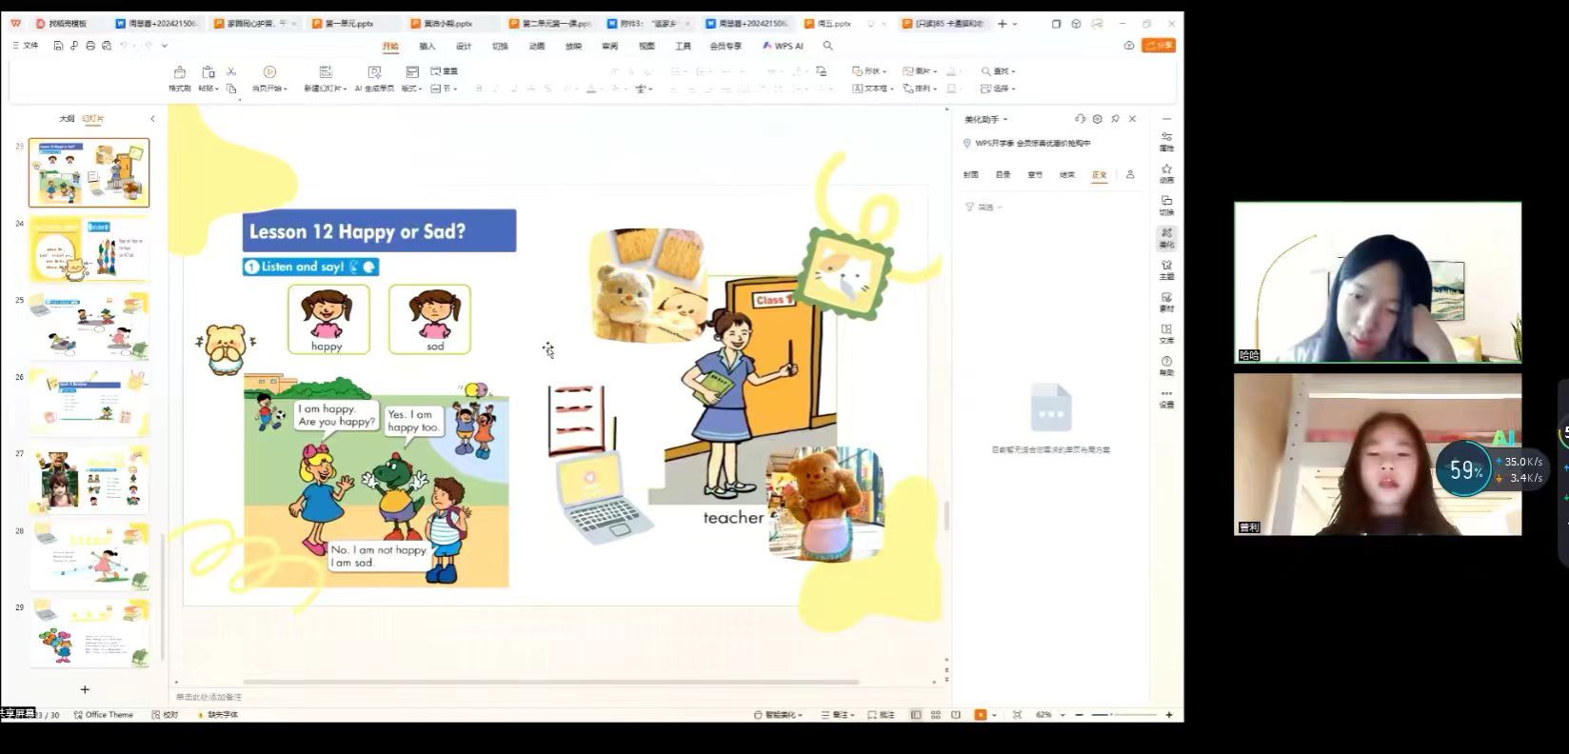The width and height of the screenshot is (1569, 754).
Task: Click the WPS AI button in menu bar
Action: pos(783,46)
